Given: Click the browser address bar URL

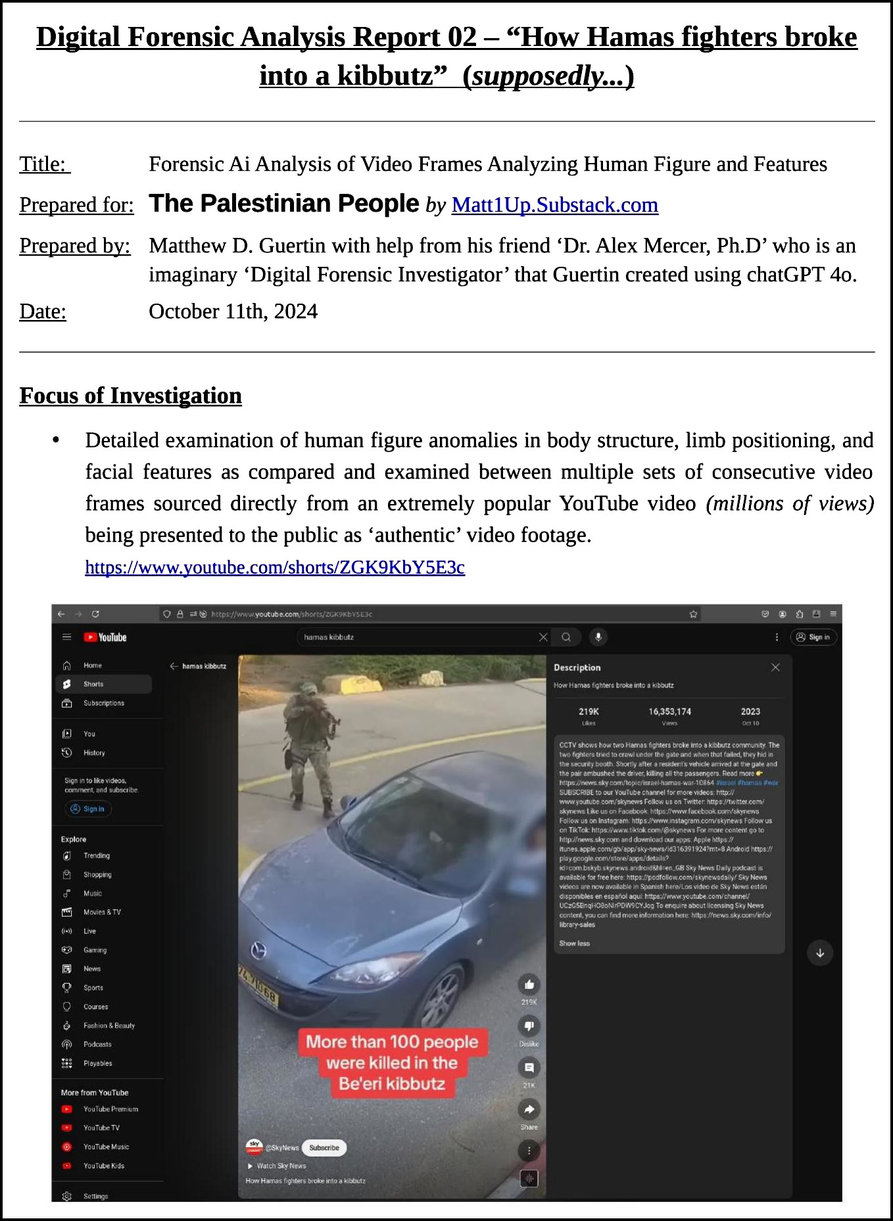Looking at the screenshot, I should coord(291,614).
